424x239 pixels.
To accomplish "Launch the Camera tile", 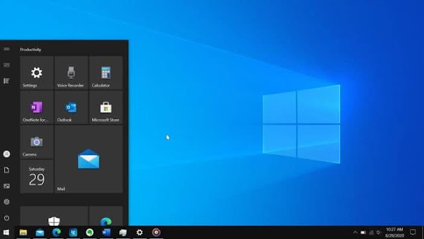I will (37, 142).
